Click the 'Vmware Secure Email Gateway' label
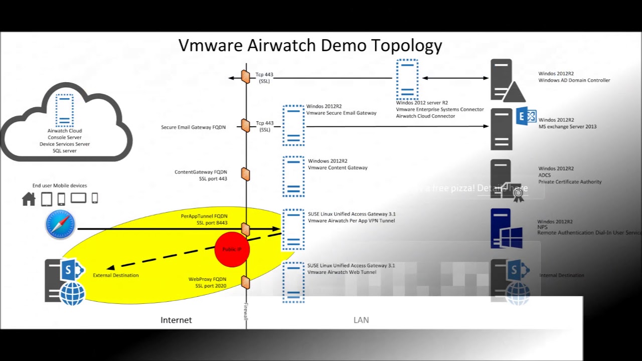 point(342,113)
